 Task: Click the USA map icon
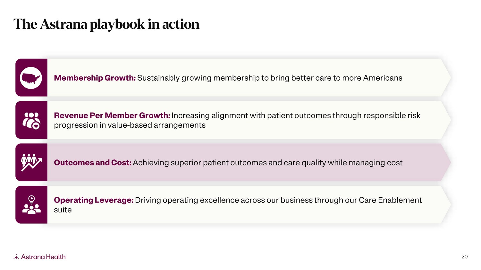(x=31, y=78)
